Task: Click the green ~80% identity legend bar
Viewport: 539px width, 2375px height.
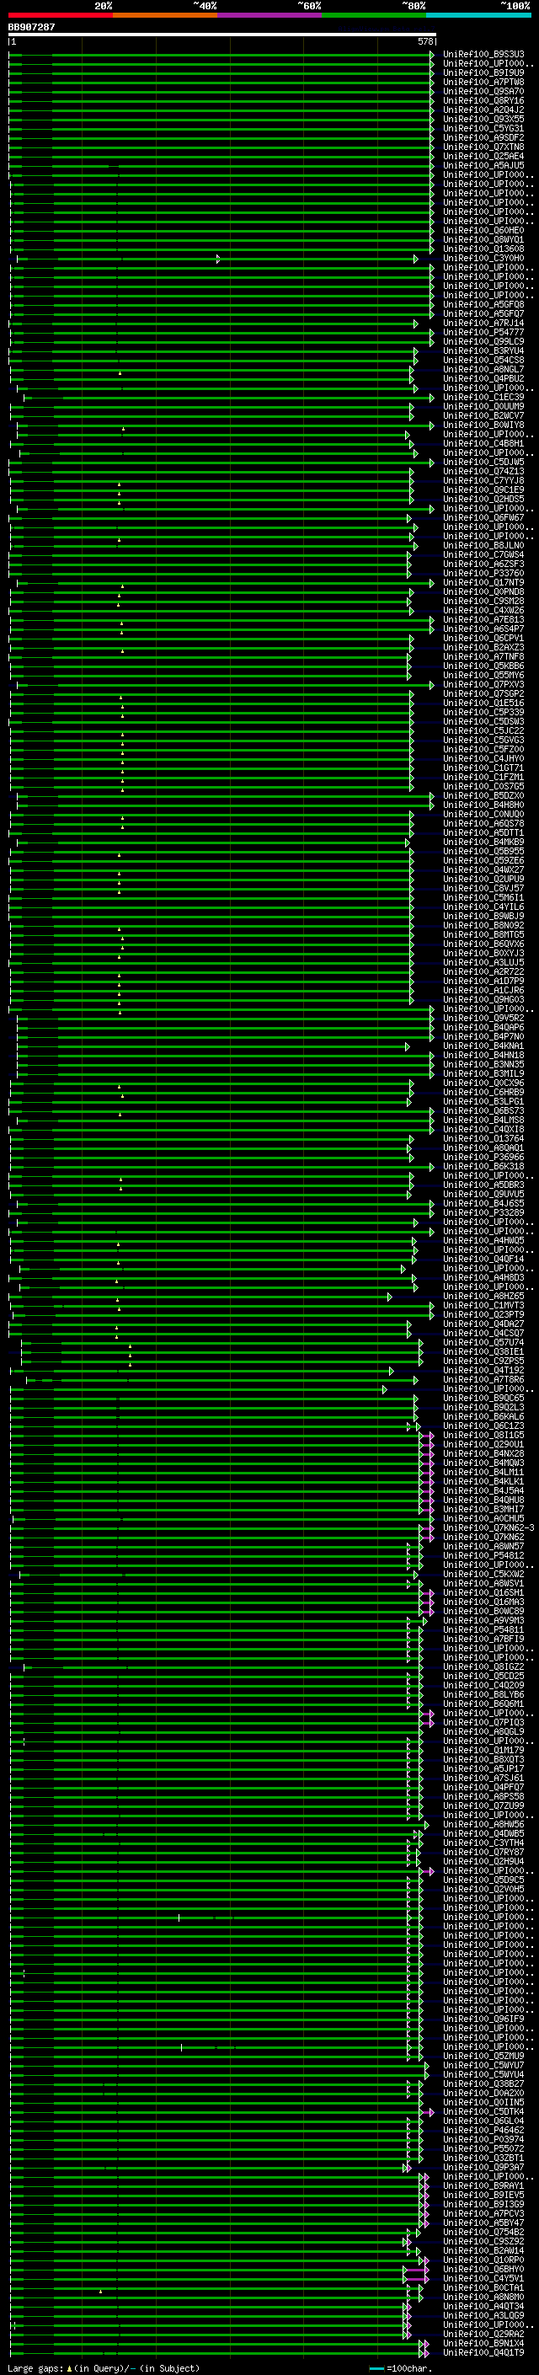Action: (x=374, y=15)
